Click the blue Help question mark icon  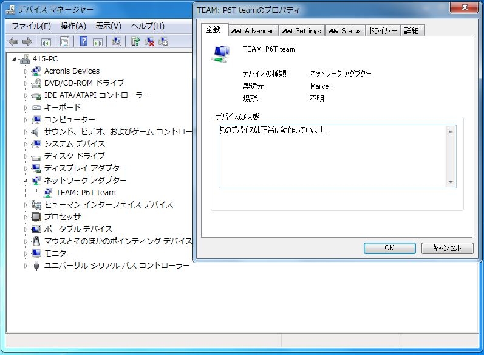click(83, 41)
